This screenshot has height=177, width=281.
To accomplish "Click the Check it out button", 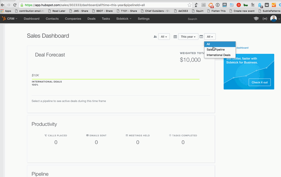I will tap(259, 82).
